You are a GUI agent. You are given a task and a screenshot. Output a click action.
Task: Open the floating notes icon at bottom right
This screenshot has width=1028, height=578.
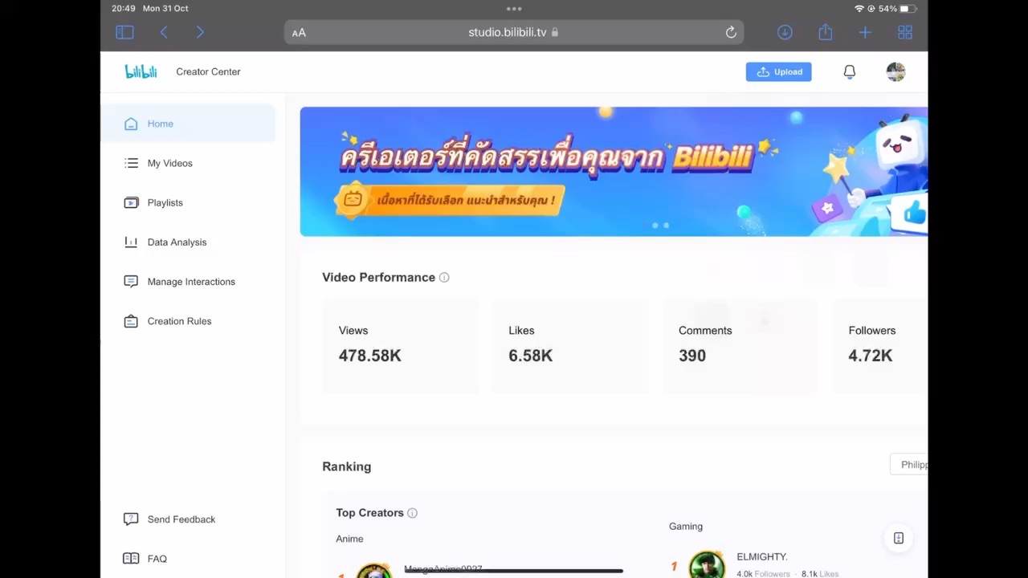tap(899, 538)
